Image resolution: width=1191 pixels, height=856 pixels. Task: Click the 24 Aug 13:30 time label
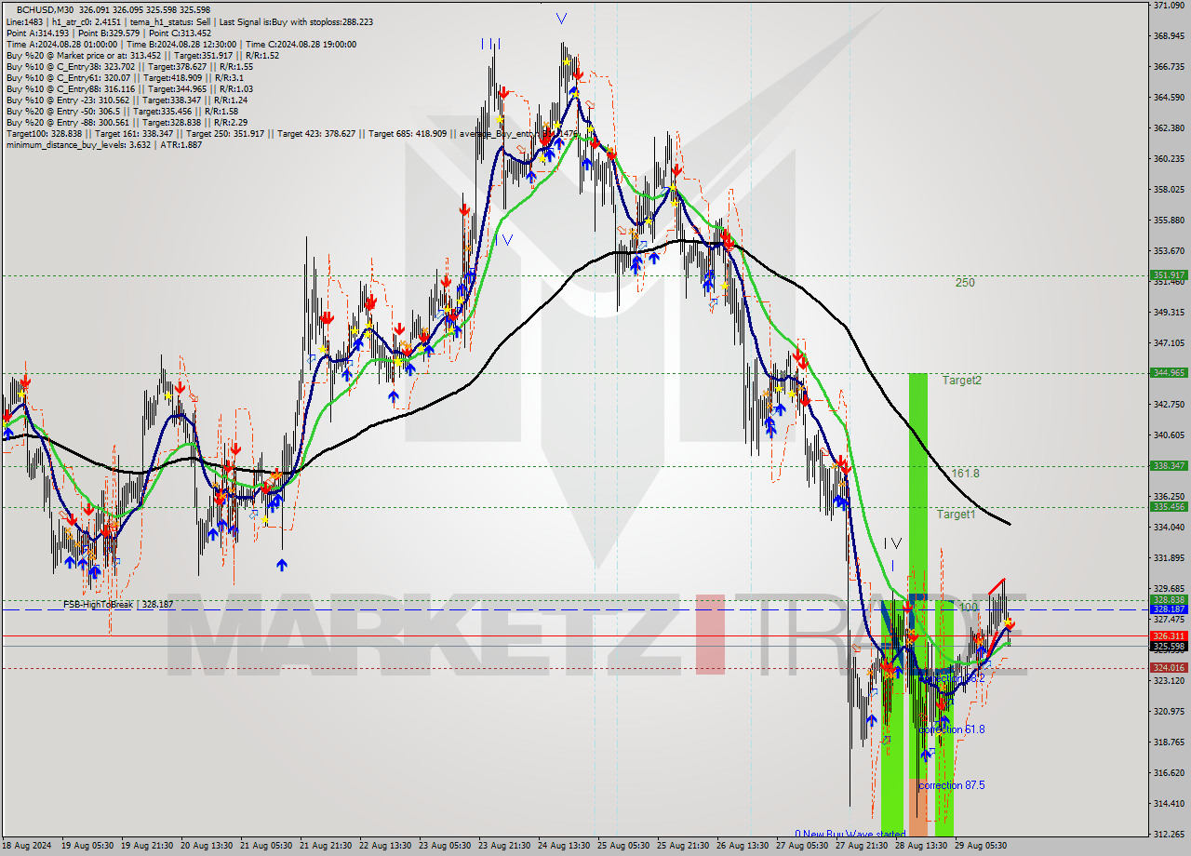pos(563,846)
